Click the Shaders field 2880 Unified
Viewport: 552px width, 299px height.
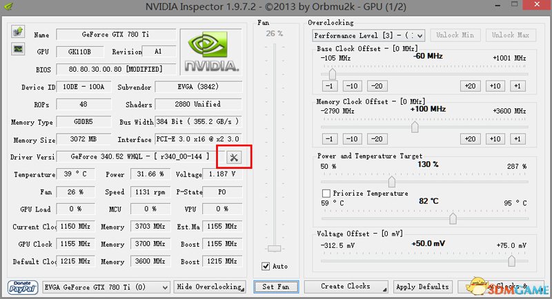click(198, 104)
